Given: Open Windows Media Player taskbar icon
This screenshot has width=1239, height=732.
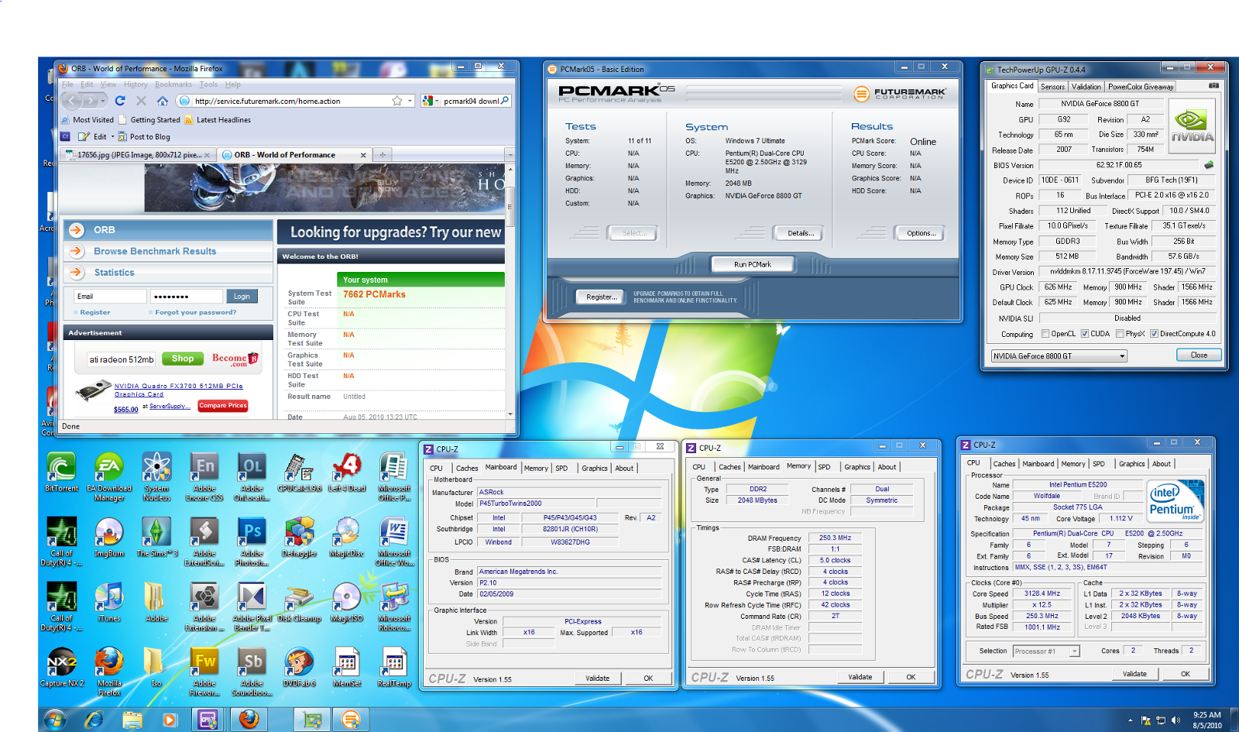Looking at the screenshot, I should coord(170,720).
